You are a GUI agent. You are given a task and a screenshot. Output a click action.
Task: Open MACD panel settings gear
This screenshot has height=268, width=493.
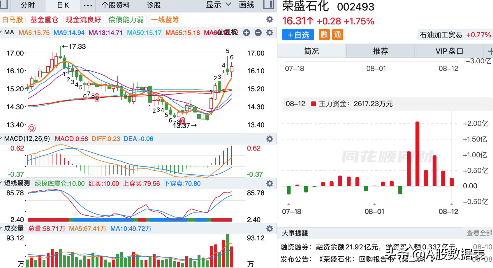[x=270, y=139]
